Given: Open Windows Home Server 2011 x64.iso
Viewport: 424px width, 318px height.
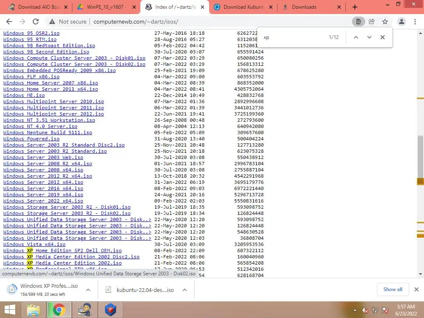Looking at the screenshot, I should (x=51, y=89).
